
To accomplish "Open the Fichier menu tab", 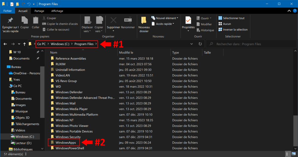I will point(7,11).
